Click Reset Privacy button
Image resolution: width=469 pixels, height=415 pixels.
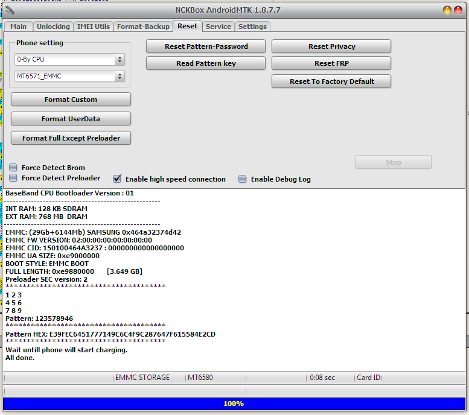(x=331, y=46)
